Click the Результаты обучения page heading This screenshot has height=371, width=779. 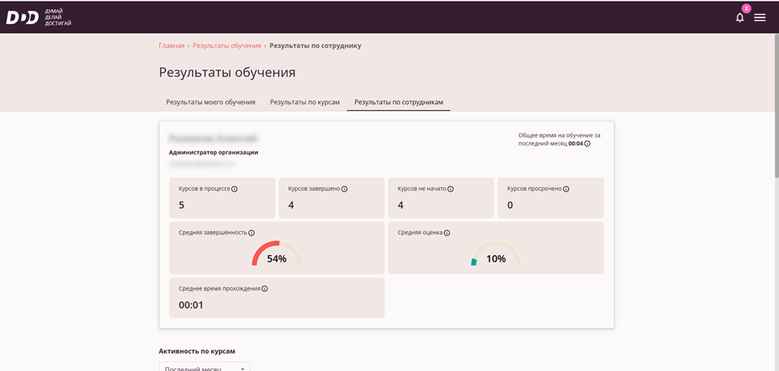[227, 73]
